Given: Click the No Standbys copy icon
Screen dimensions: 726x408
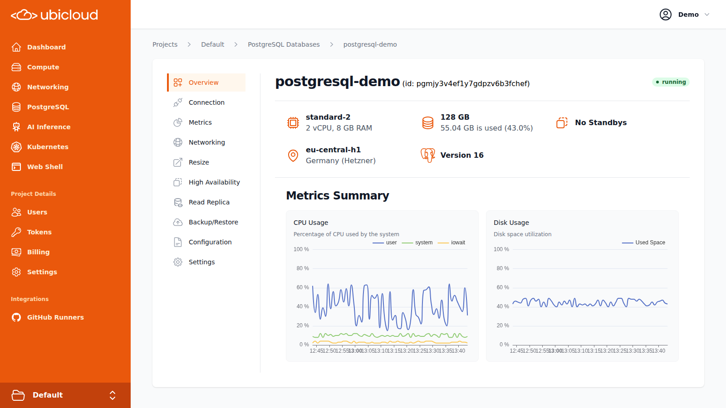Looking at the screenshot, I should click(562, 123).
